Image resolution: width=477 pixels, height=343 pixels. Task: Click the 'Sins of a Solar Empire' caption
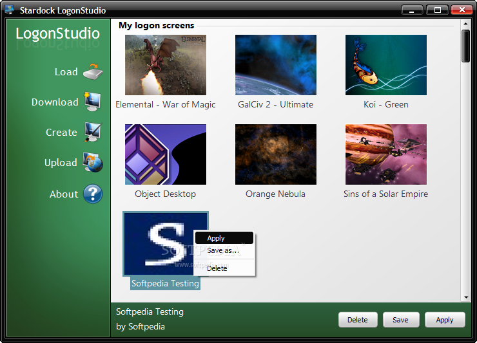(x=385, y=194)
